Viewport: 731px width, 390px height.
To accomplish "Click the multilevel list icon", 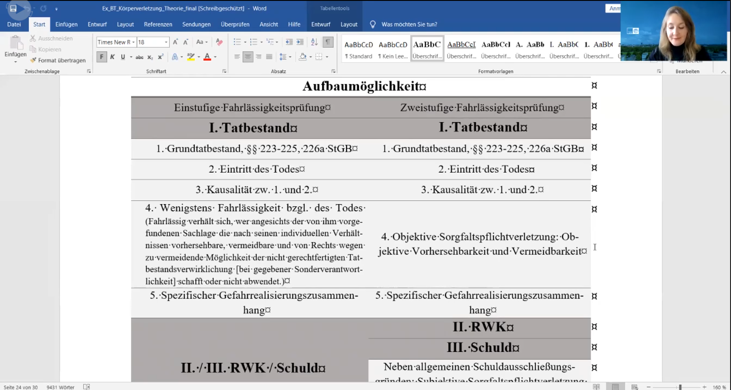I will click(270, 42).
